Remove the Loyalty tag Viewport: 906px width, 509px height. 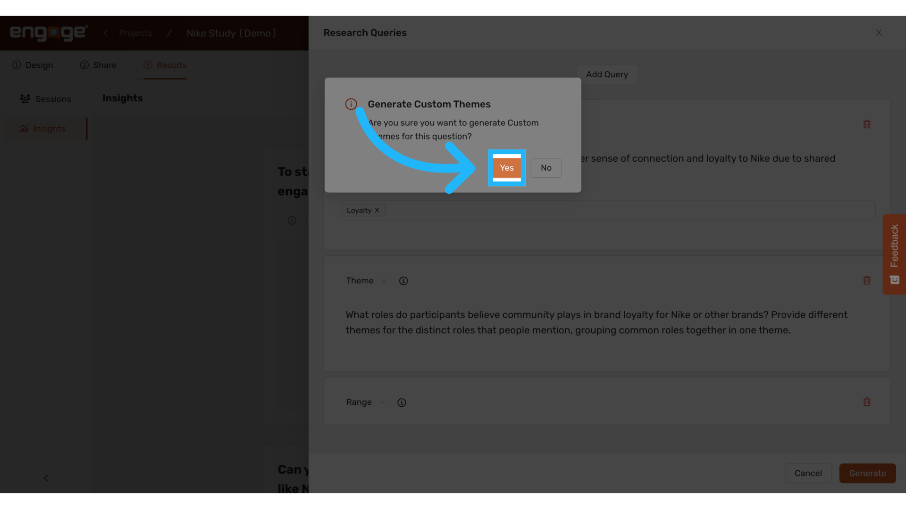click(377, 210)
